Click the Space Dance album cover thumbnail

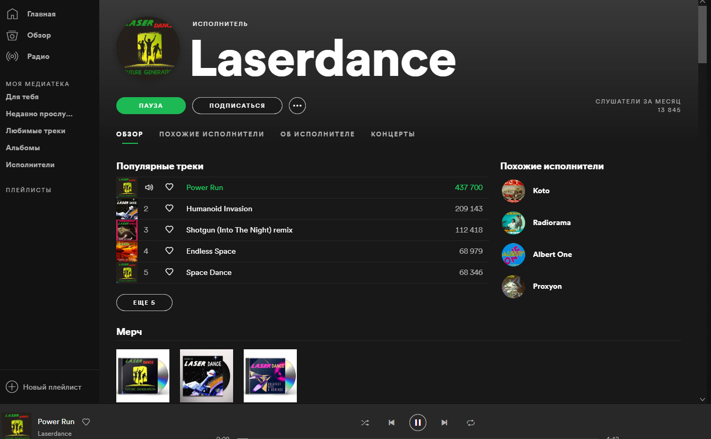coord(127,272)
